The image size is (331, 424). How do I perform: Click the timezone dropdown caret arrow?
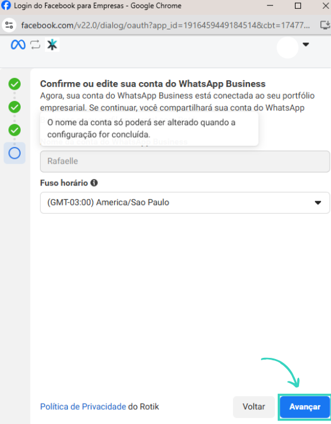[x=318, y=203]
